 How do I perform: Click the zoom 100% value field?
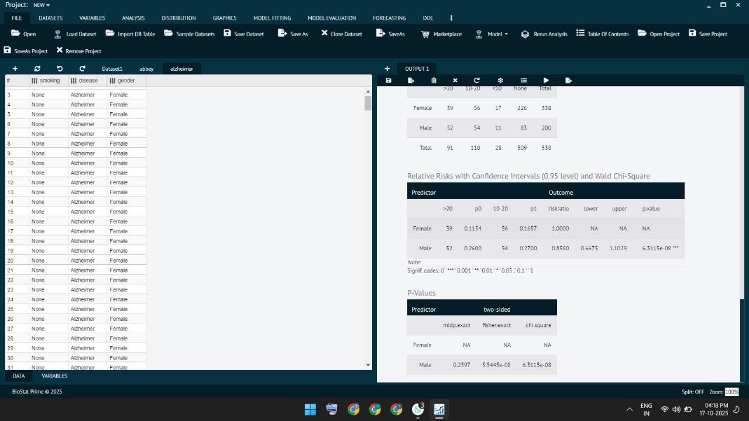(x=731, y=392)
